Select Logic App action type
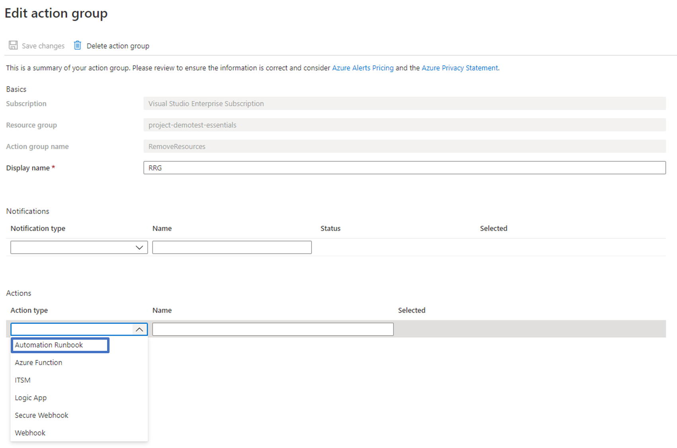 point(79,397)
